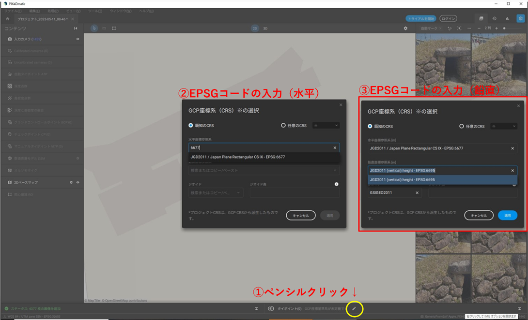Open the ジオイド dropdown in left dialog

tap(216, 192)
